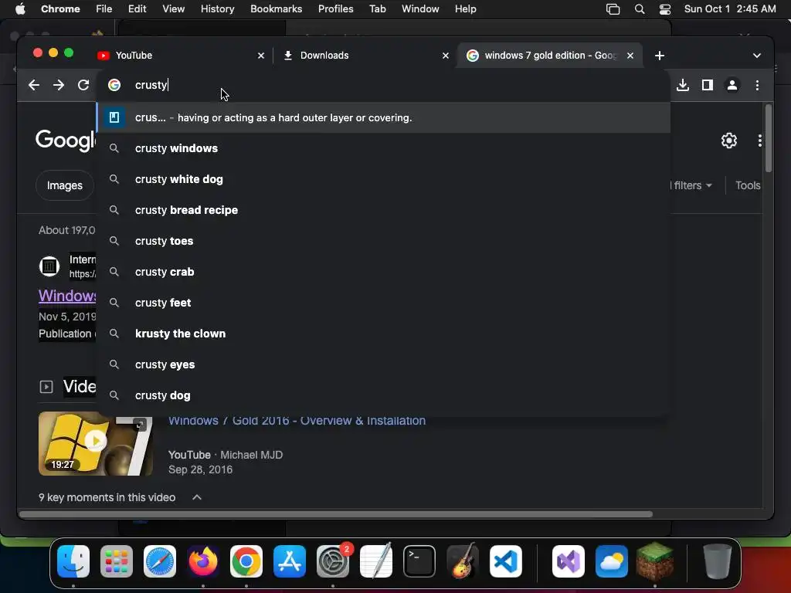This screenshot has width=791, height=593.
Task: Go back with the browser back arrow
Action: (34, 85)
